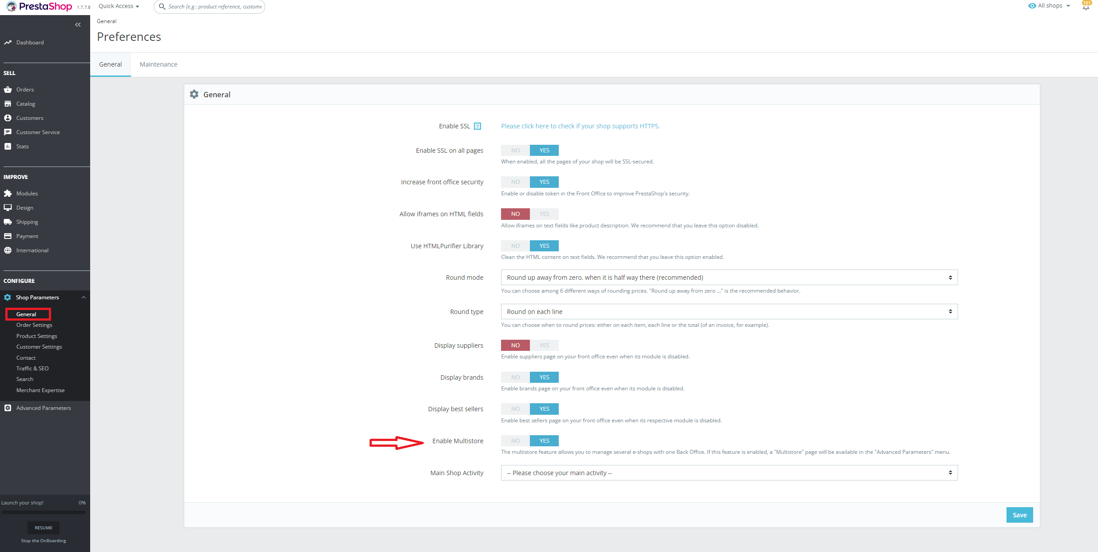Screen dimensions: 1098x552
Task: Open Customers from the sidebar icon
Action: point(9,118)
